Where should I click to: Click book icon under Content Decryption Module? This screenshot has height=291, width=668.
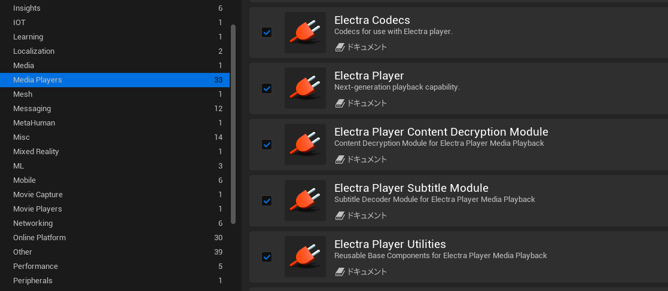[340, 160]
